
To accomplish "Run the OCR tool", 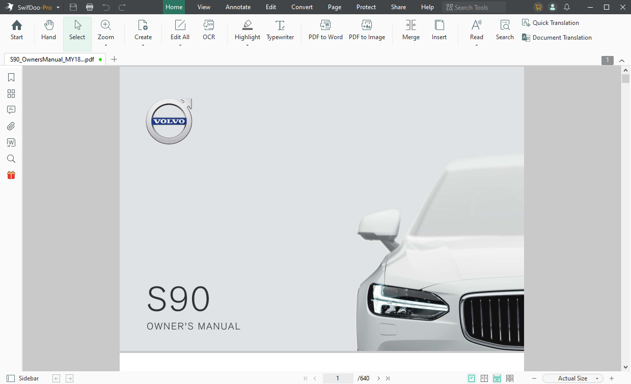I will click(x=209, y=31).
